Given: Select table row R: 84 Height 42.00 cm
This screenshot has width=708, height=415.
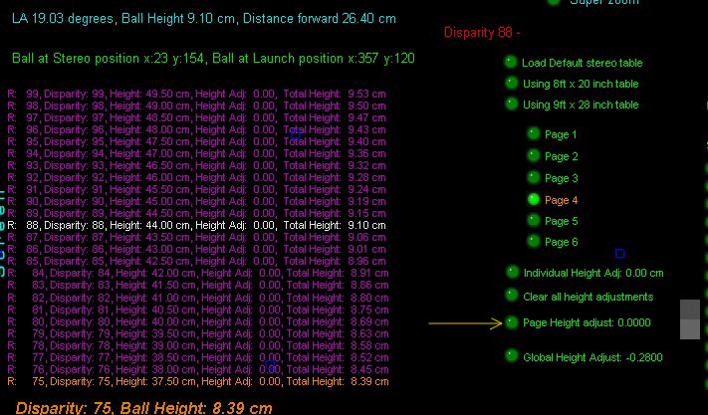Looking at the screenshot, I should click(198, 273).
